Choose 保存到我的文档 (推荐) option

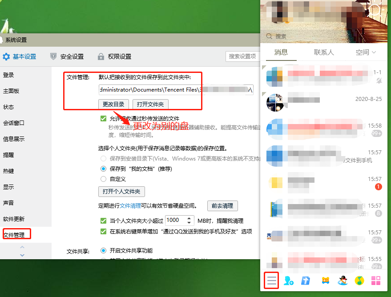tap(104, 169)
